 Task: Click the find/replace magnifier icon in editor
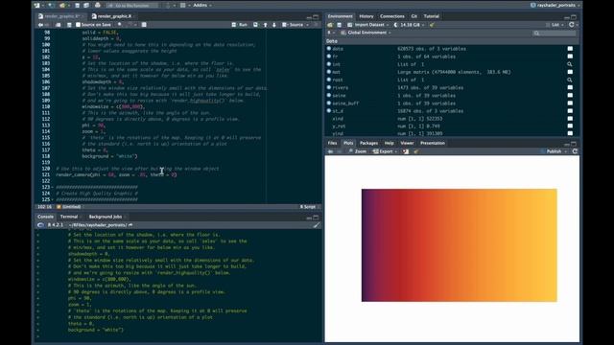119,25
